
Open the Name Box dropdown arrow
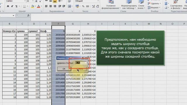click(13, 15)
